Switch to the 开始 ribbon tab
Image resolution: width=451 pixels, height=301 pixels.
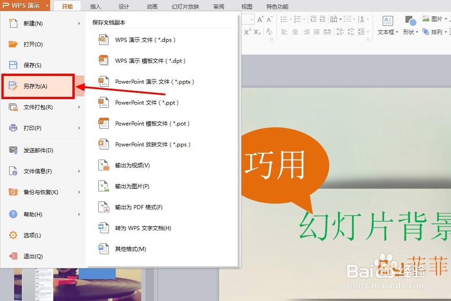click(67, 6)
